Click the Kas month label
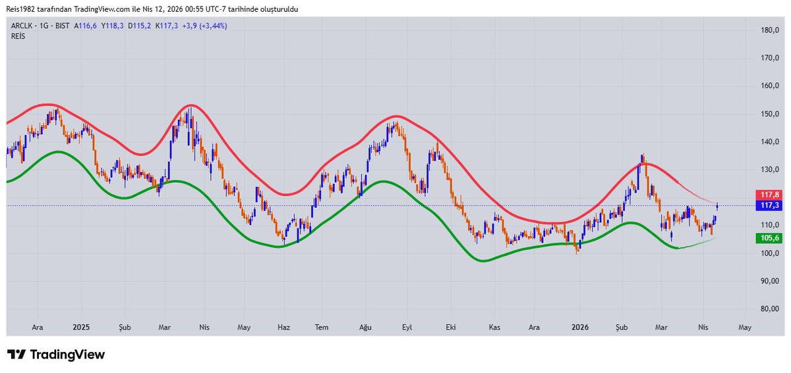This screenshot has width=791, height=373. pyautogui.click(x=496, y=327)
